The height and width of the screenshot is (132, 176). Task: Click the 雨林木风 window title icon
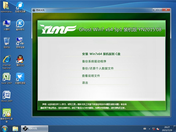coord(34,10)
